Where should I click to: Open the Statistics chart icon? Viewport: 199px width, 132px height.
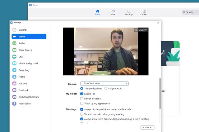(x=14, y=83)
